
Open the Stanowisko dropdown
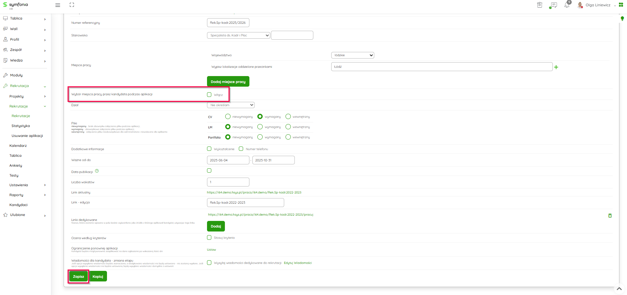click(x=238, y=35)
